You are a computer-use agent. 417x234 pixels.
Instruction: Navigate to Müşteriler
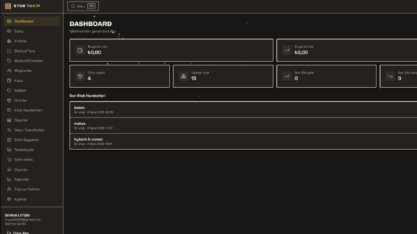coord(32,71)
